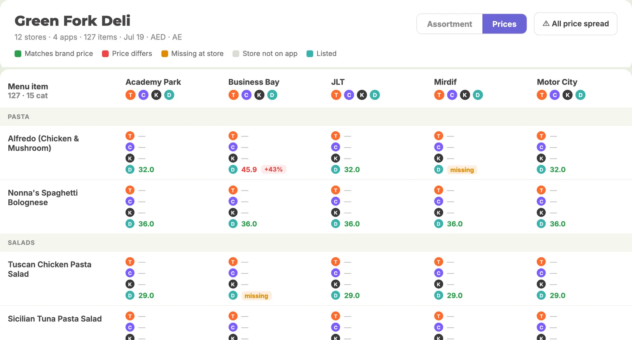Click the K app icon under Business Bay header
The width and height of the screenshot is (632, 340).
(x=259, y=95)
